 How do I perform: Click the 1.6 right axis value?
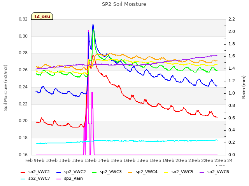click(231, 56)
